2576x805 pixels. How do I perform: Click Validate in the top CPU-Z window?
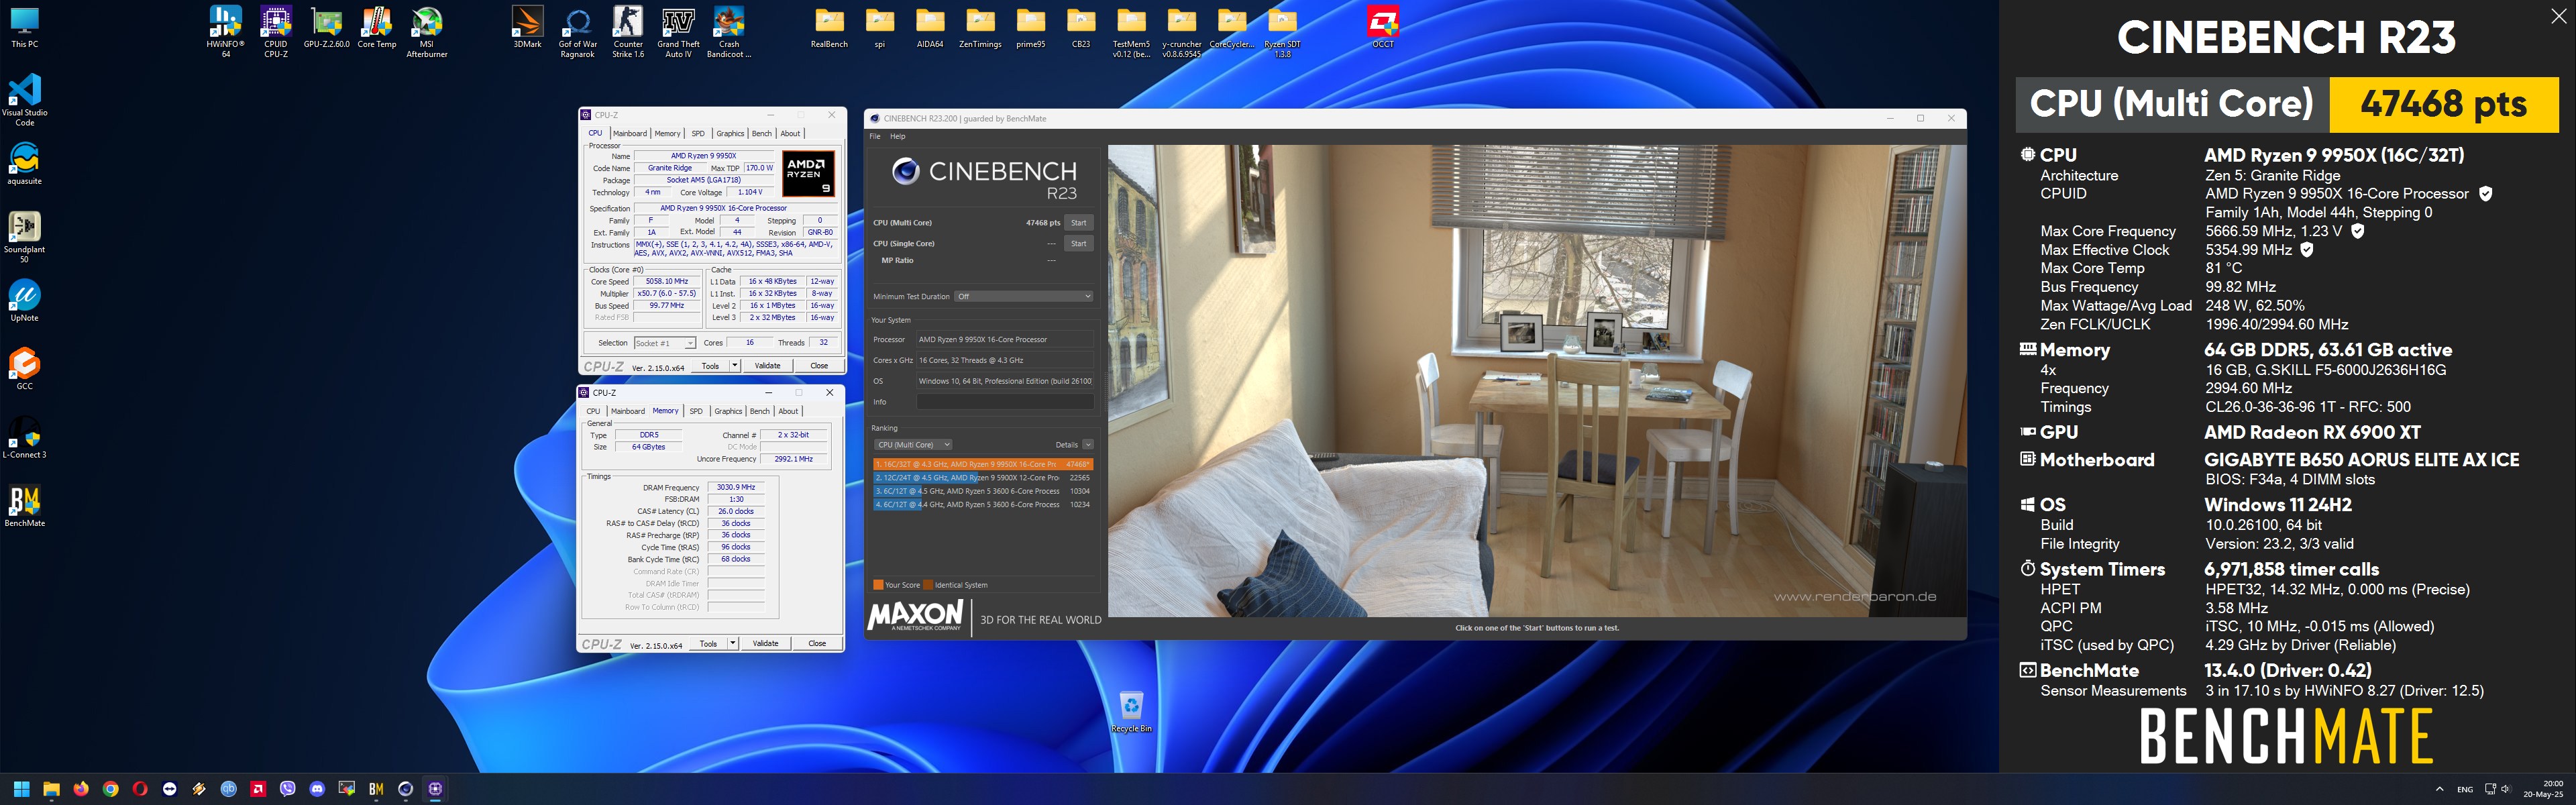click(x=767, y=366)
